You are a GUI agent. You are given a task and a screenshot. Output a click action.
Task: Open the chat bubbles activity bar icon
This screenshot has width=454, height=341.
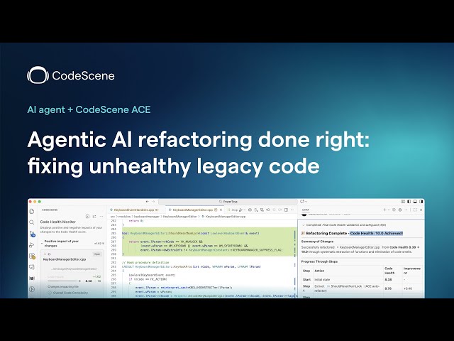coord(32,267)
